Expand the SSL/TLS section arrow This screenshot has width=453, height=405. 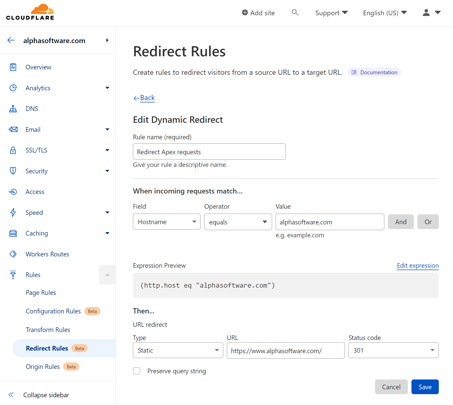click(107, 150)
